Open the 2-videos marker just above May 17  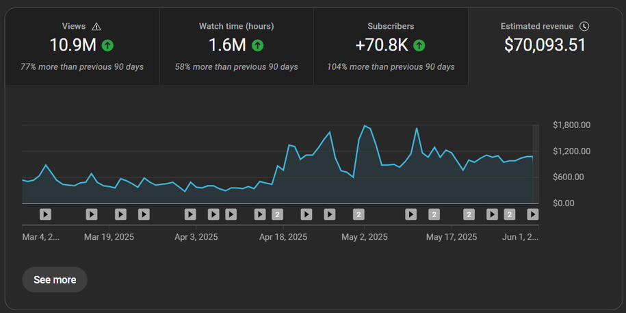point(434,214)
